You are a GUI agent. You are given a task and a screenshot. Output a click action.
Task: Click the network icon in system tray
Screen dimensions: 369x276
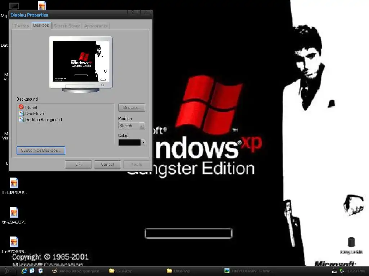342,271
